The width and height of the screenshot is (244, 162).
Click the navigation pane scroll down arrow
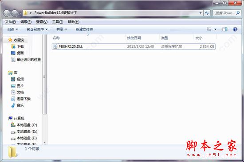(45, 142)
